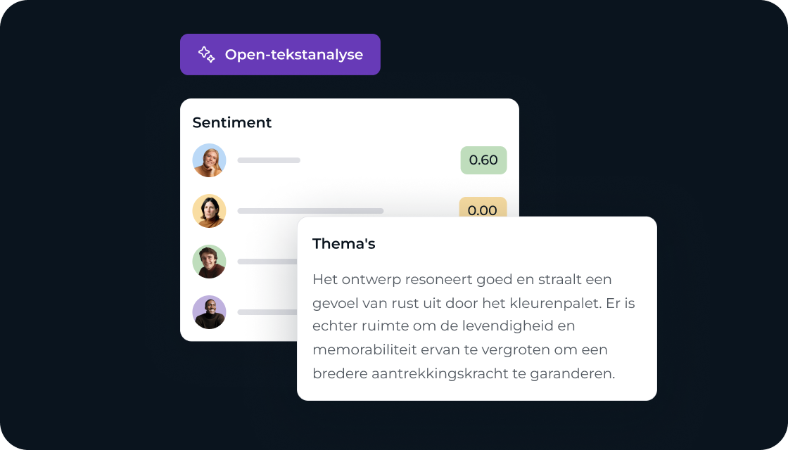Click the theme summary paragraph text
The width and height of the screenshot is (788, 450).
coord(474,326)
